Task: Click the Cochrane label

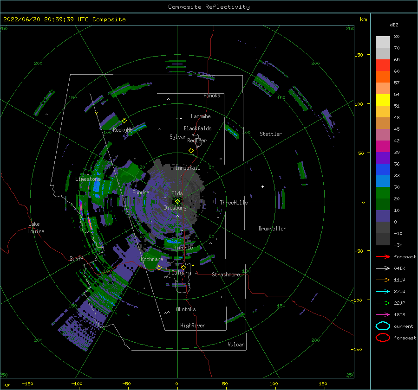Action: tap(152, 259)
